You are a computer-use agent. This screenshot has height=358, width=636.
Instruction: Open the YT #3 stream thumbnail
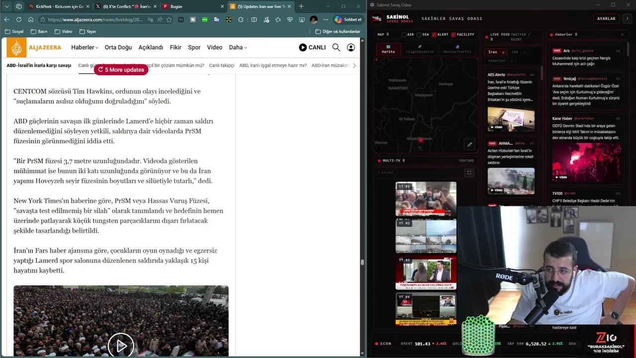pyautogui.click(x=426, y=272)
